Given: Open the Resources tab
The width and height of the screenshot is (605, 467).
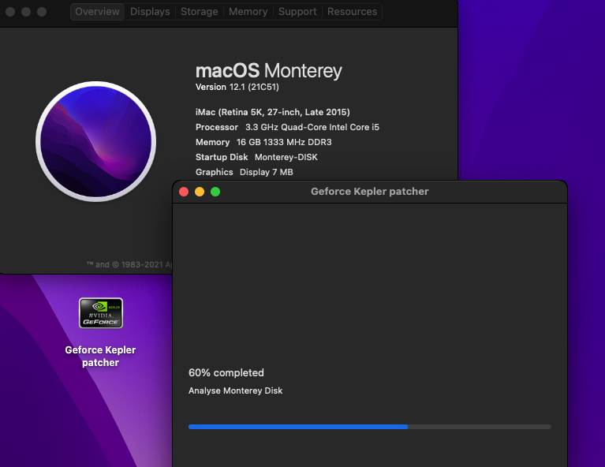Looking at the screenshot, I should click(352, 12).
